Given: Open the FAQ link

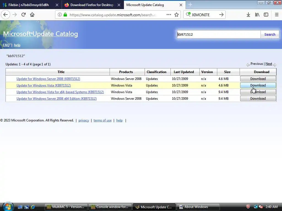Looking at the screenshot, I should 6,45.
